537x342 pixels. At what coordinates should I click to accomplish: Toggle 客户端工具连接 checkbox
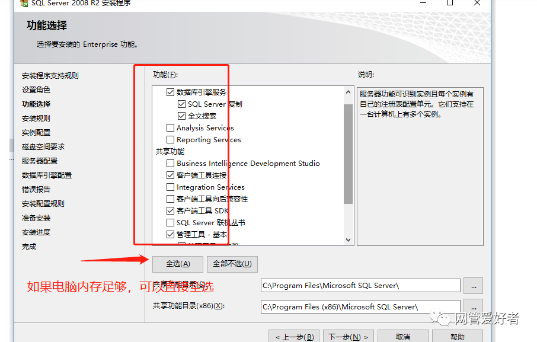[x=170, y=175]
